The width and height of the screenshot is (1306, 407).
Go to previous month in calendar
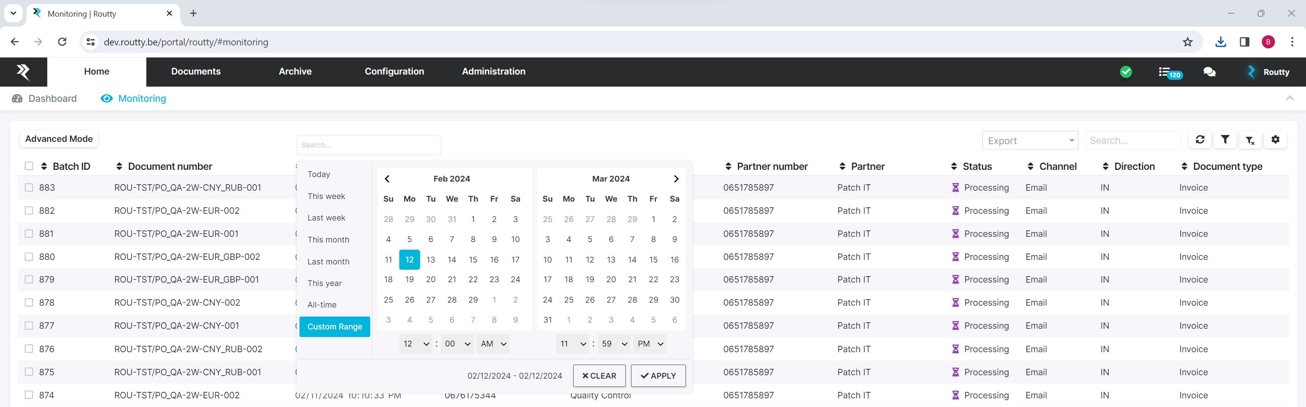(387, 179)
